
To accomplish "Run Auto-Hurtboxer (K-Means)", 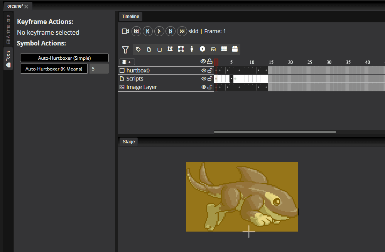I will (x=54, y=69).
